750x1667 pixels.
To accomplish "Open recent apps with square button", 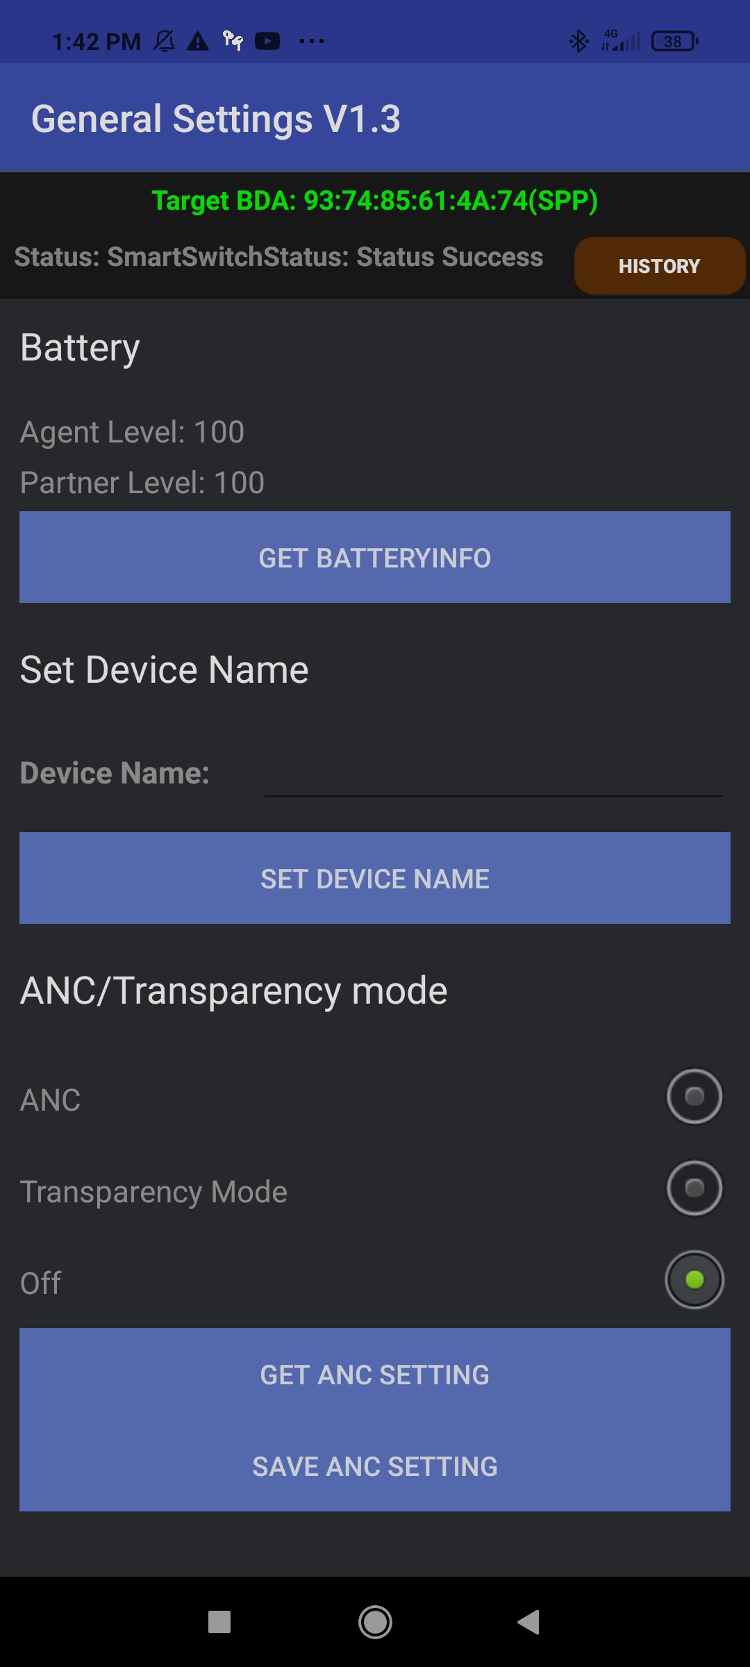I will tap(219, 1622).
